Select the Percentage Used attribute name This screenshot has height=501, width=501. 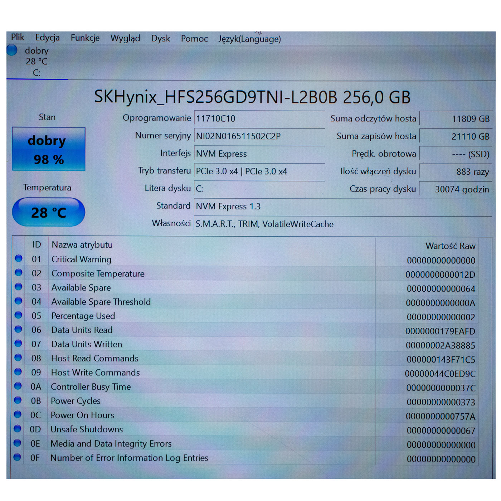click(83, 316)
